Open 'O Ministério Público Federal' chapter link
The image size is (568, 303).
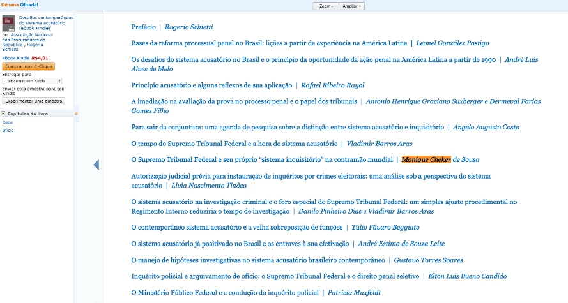pyautogui.click(x=224, y=293)
